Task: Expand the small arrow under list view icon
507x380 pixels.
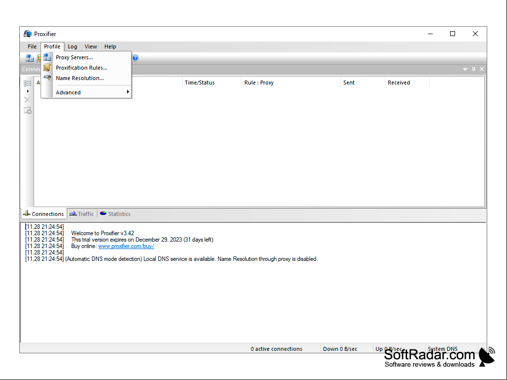Action: pyautogui.click(x=28, y=91)
